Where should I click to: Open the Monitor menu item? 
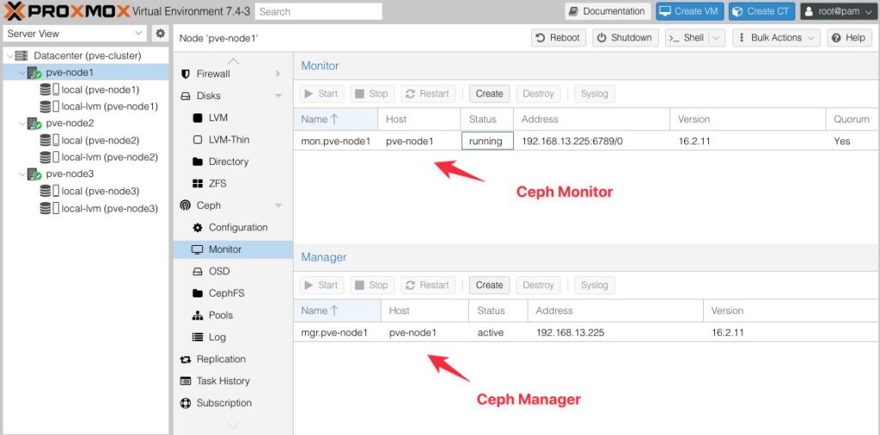point(233,249)
